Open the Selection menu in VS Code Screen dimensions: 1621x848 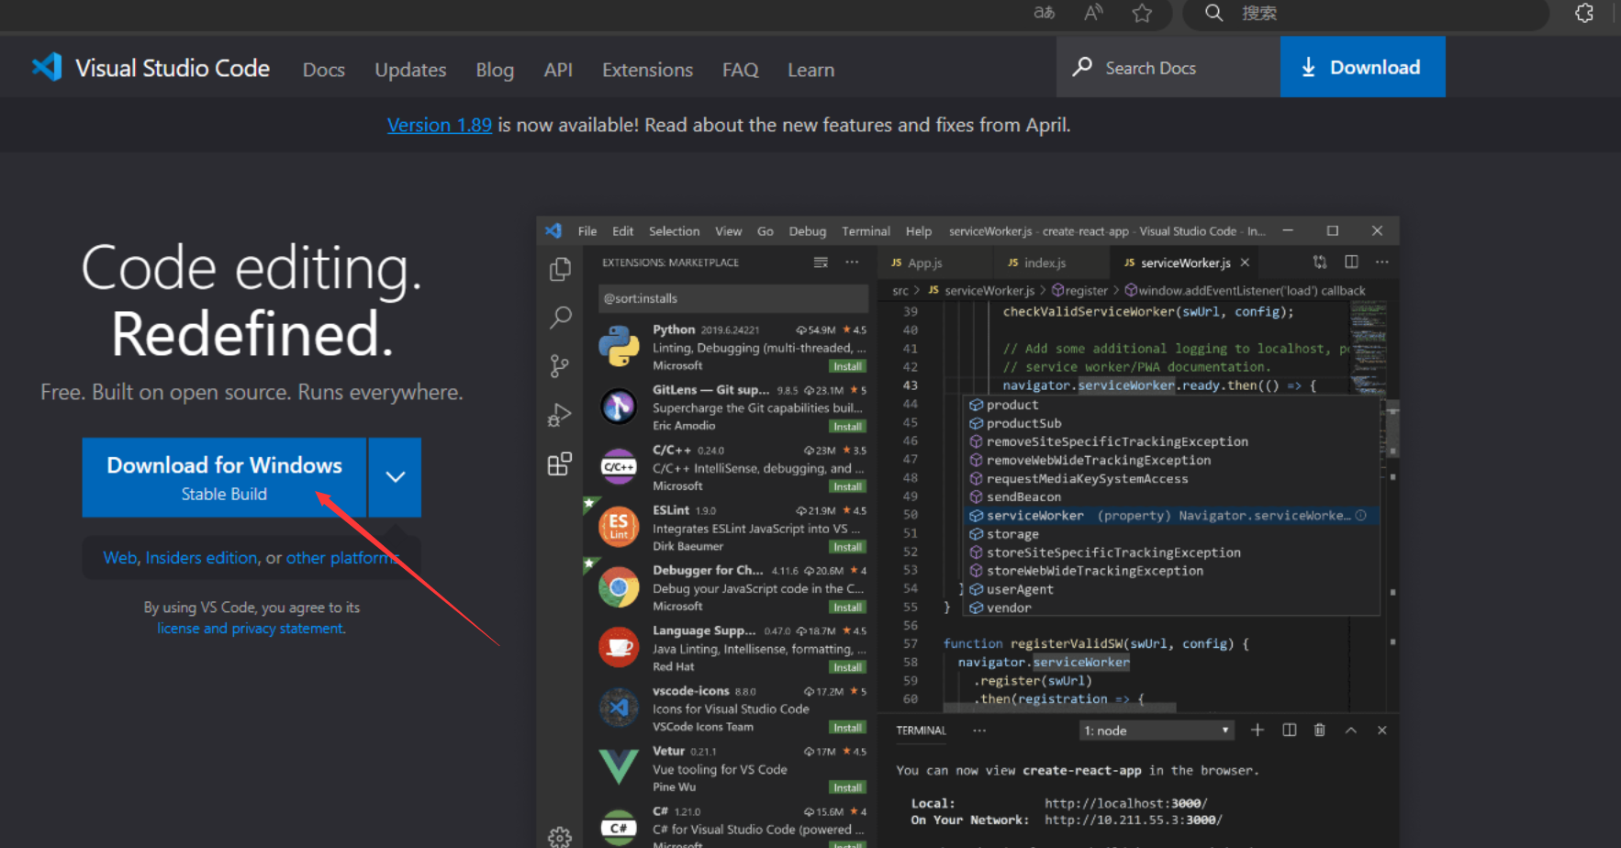coord(674,231)
